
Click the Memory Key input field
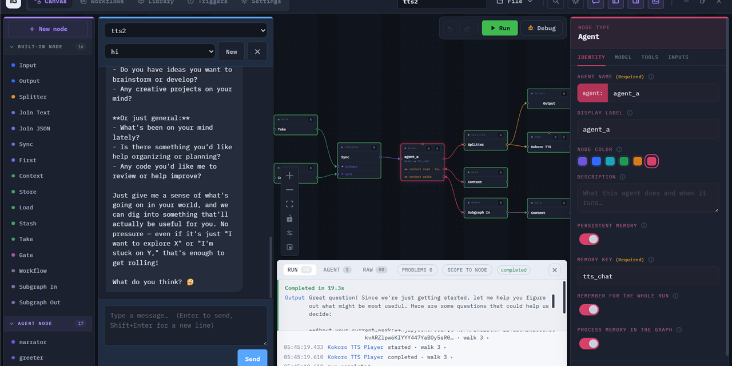click(648, 276)
